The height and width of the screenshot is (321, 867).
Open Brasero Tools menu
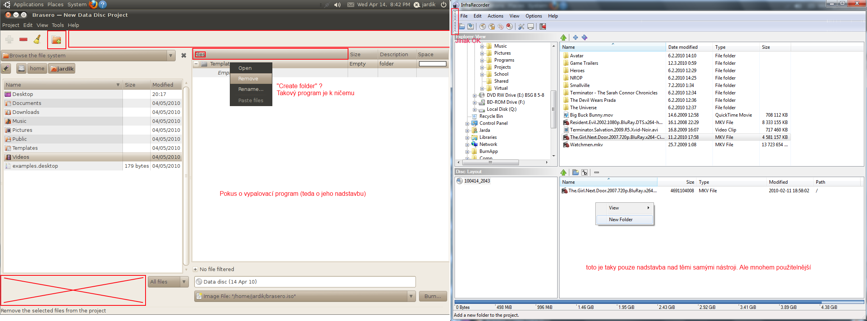click(58, 25)
